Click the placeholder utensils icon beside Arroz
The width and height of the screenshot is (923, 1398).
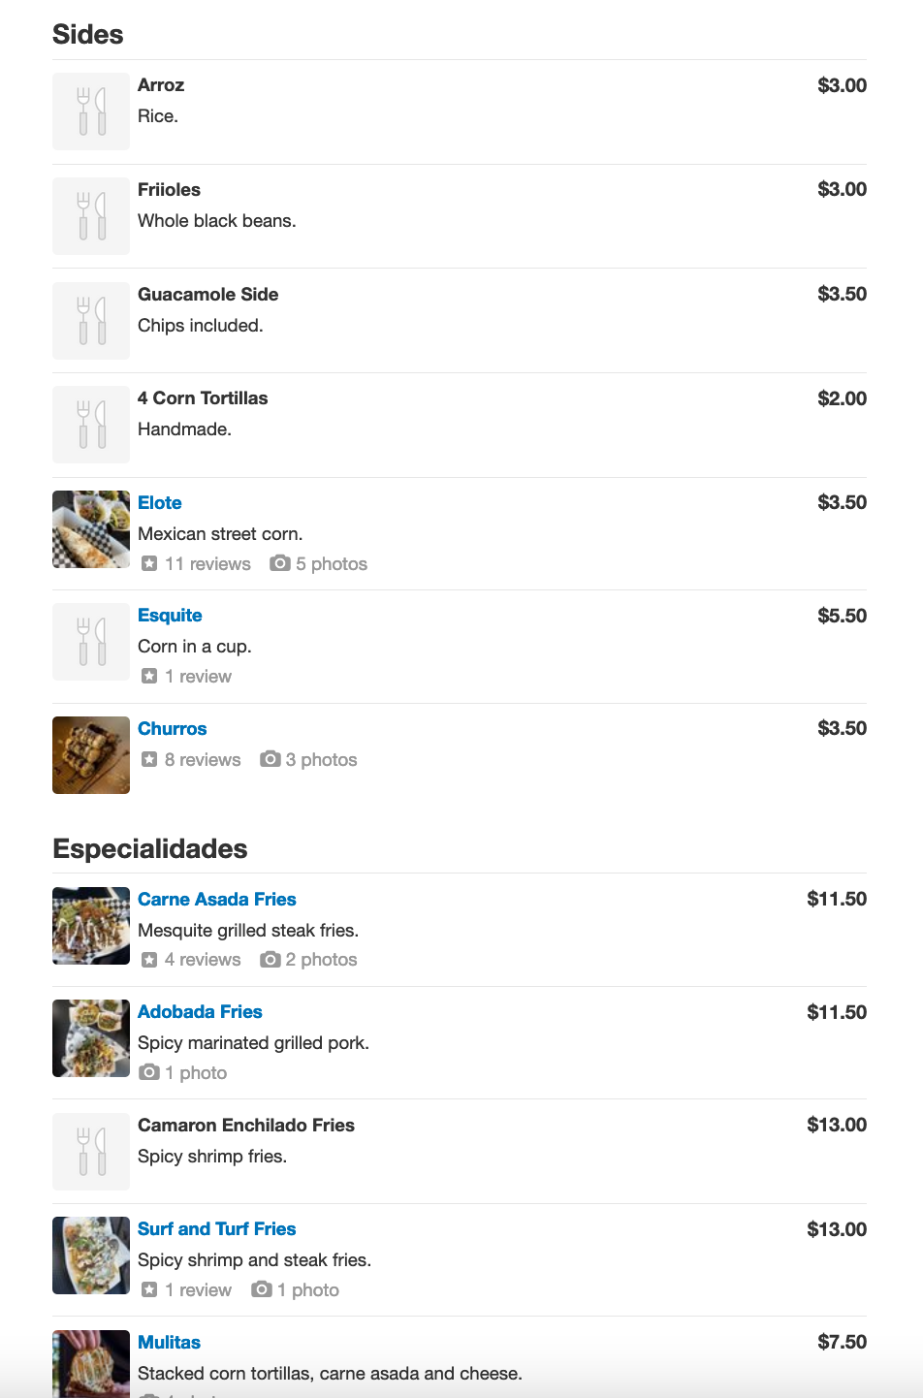[x=91, y=111]
